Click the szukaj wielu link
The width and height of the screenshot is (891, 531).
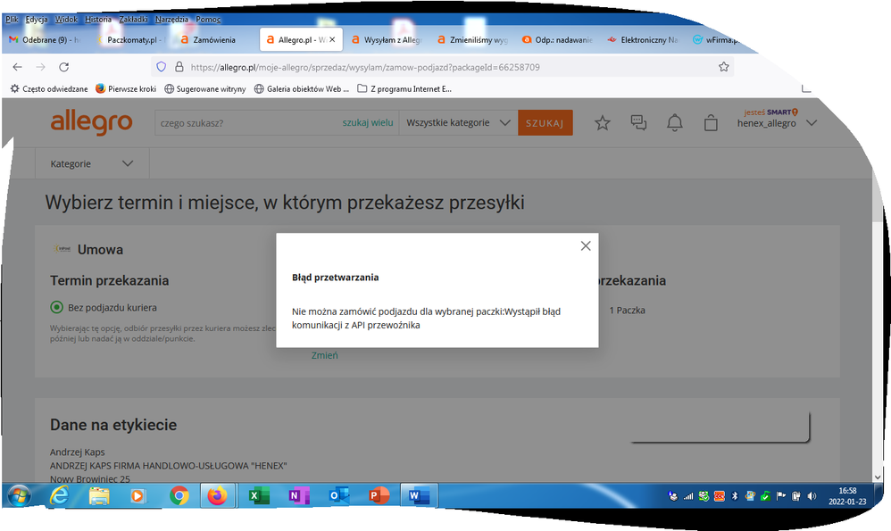[x=367, y=123]
